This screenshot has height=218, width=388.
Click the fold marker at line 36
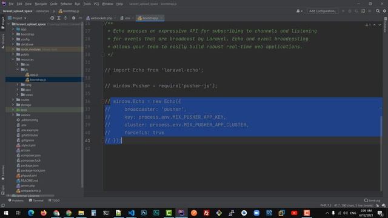(102, 101)
